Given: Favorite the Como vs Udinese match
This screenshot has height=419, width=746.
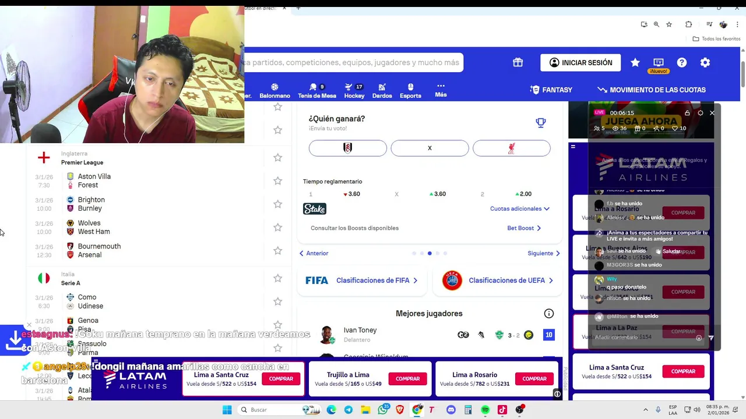Looking at the screenshot, I should 278,301.
